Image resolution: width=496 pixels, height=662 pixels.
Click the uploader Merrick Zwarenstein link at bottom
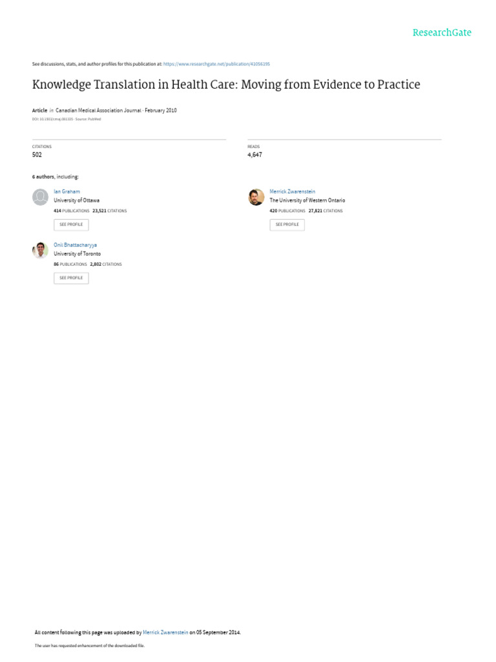pyautogui.click(x=165, y=632)
